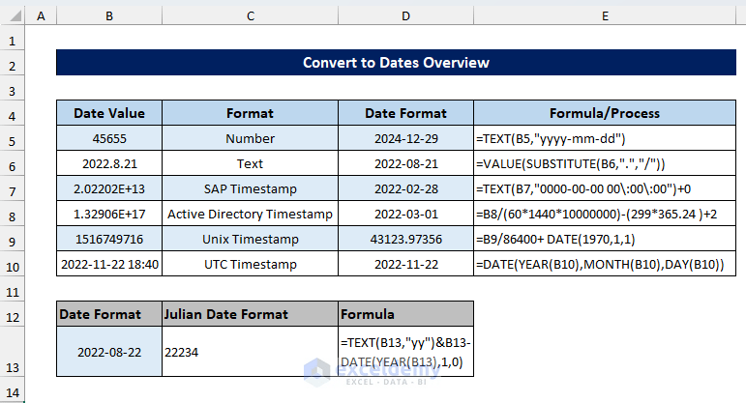
Task: Select the 'Number' format cell
Action: click(251, 138)
